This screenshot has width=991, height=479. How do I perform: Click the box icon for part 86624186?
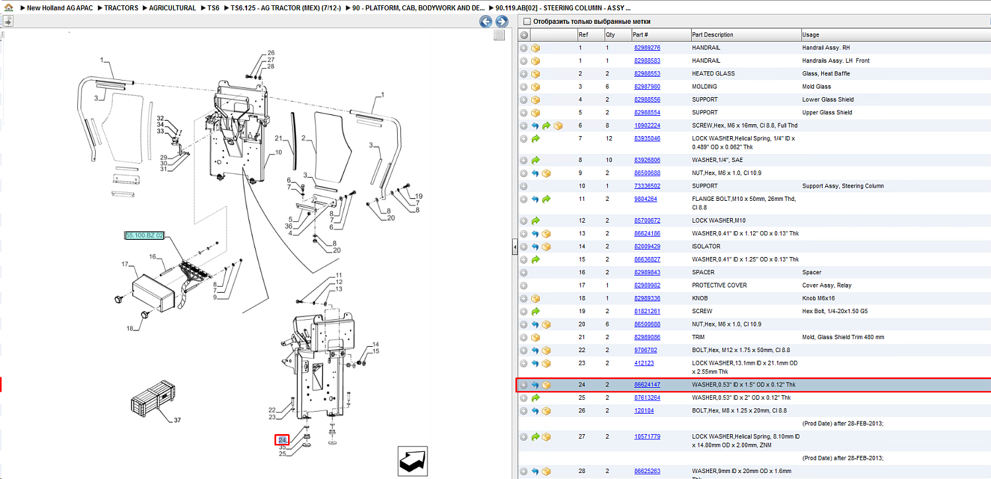click(547, 233)
